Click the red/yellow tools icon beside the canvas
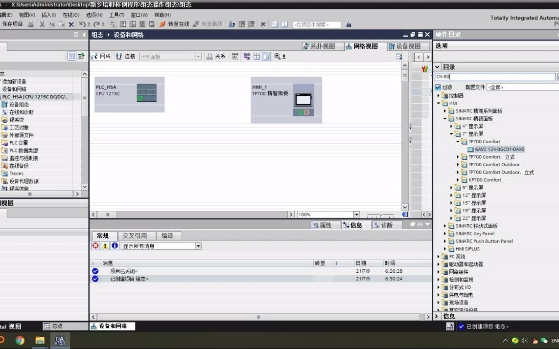This screenshot has height=349, width=559. (424, 69)
